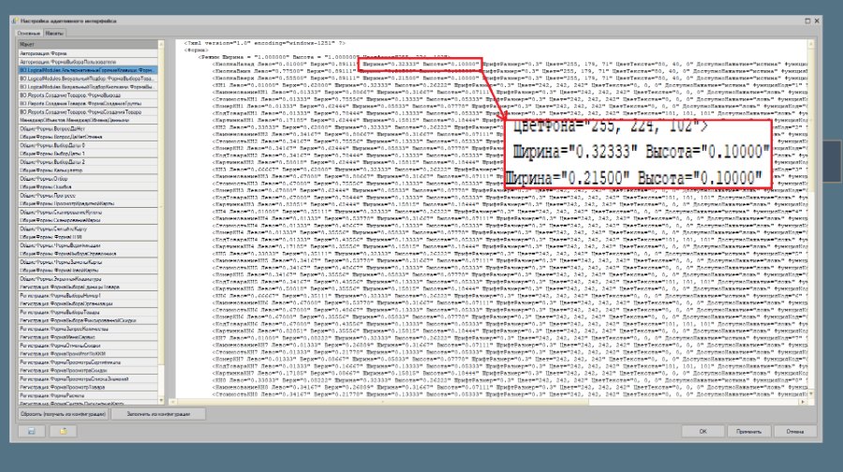This screenshot has width=843, height=472.
Task: Select row BO.Reports.СозданиеТоваров.ФормаСозданияТовара
Action: (88, 111)
